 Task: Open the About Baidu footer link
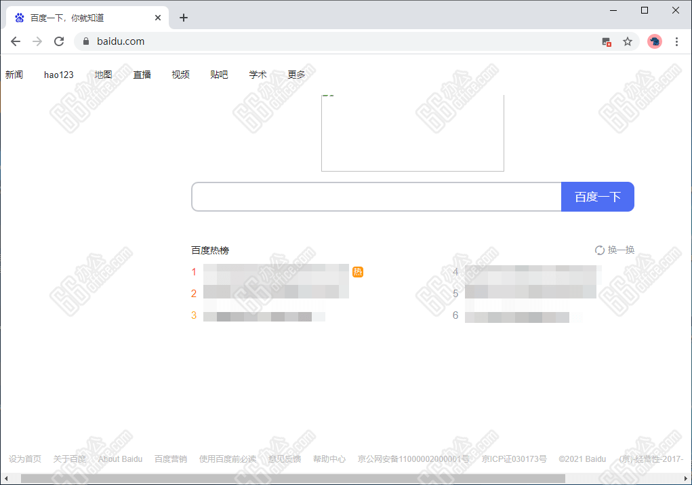(x=120, y=459)
